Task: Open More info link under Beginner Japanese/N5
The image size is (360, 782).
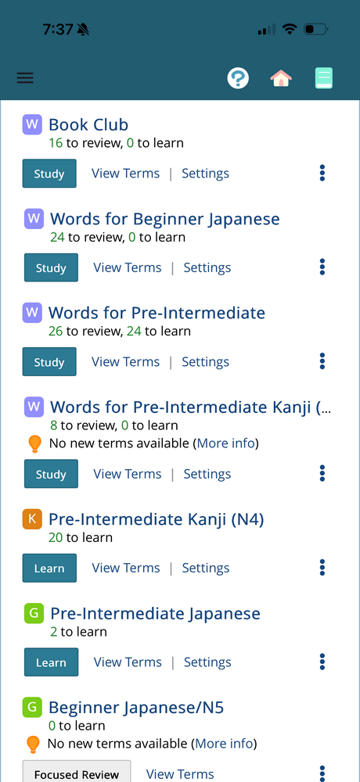Action: [224, 744]
